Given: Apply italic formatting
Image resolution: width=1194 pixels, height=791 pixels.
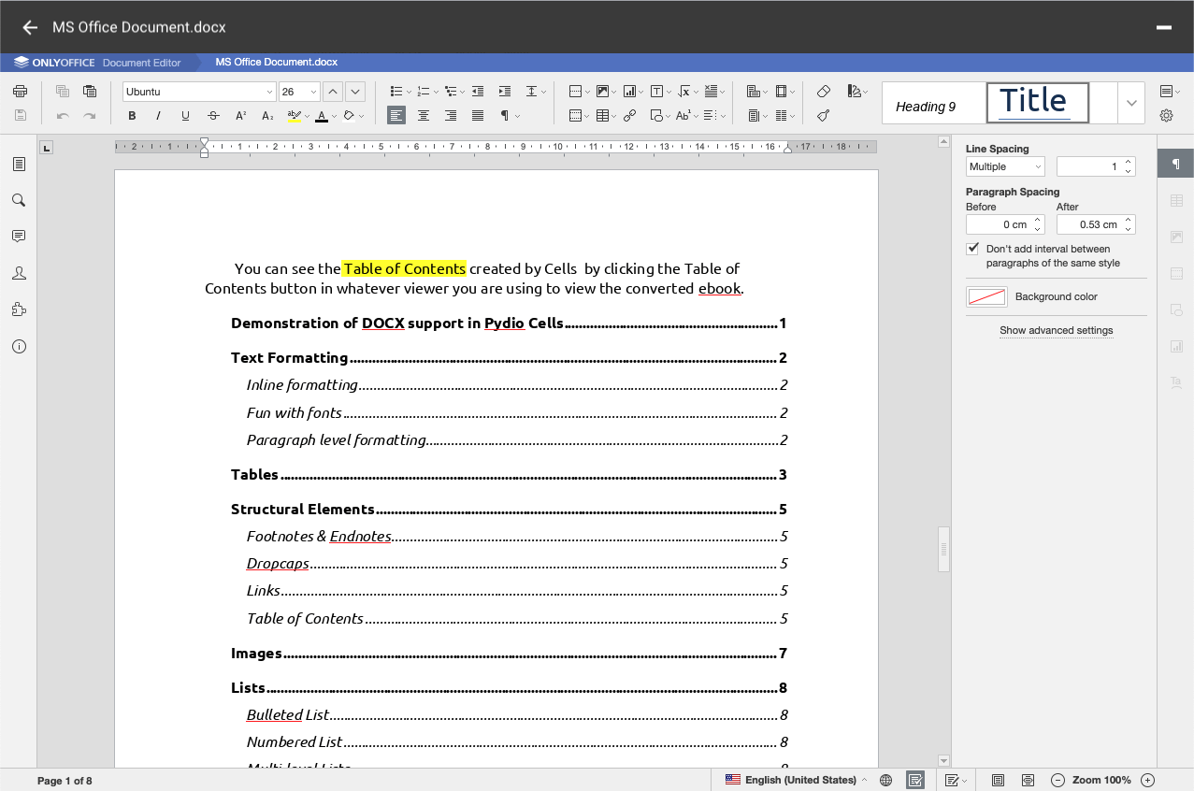Looking at the screenshot, I should pos(158,116).
